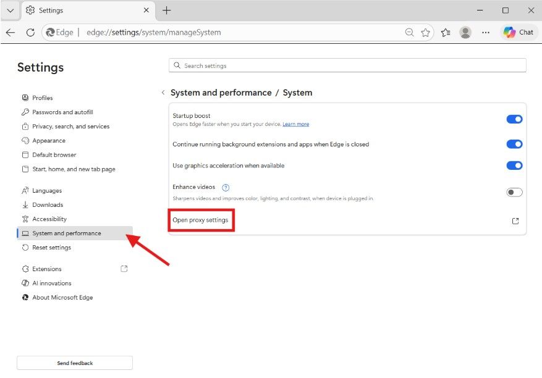Click the icon beside AI innovations
This screenshot has height=378, width=542.
coord(25,283)
